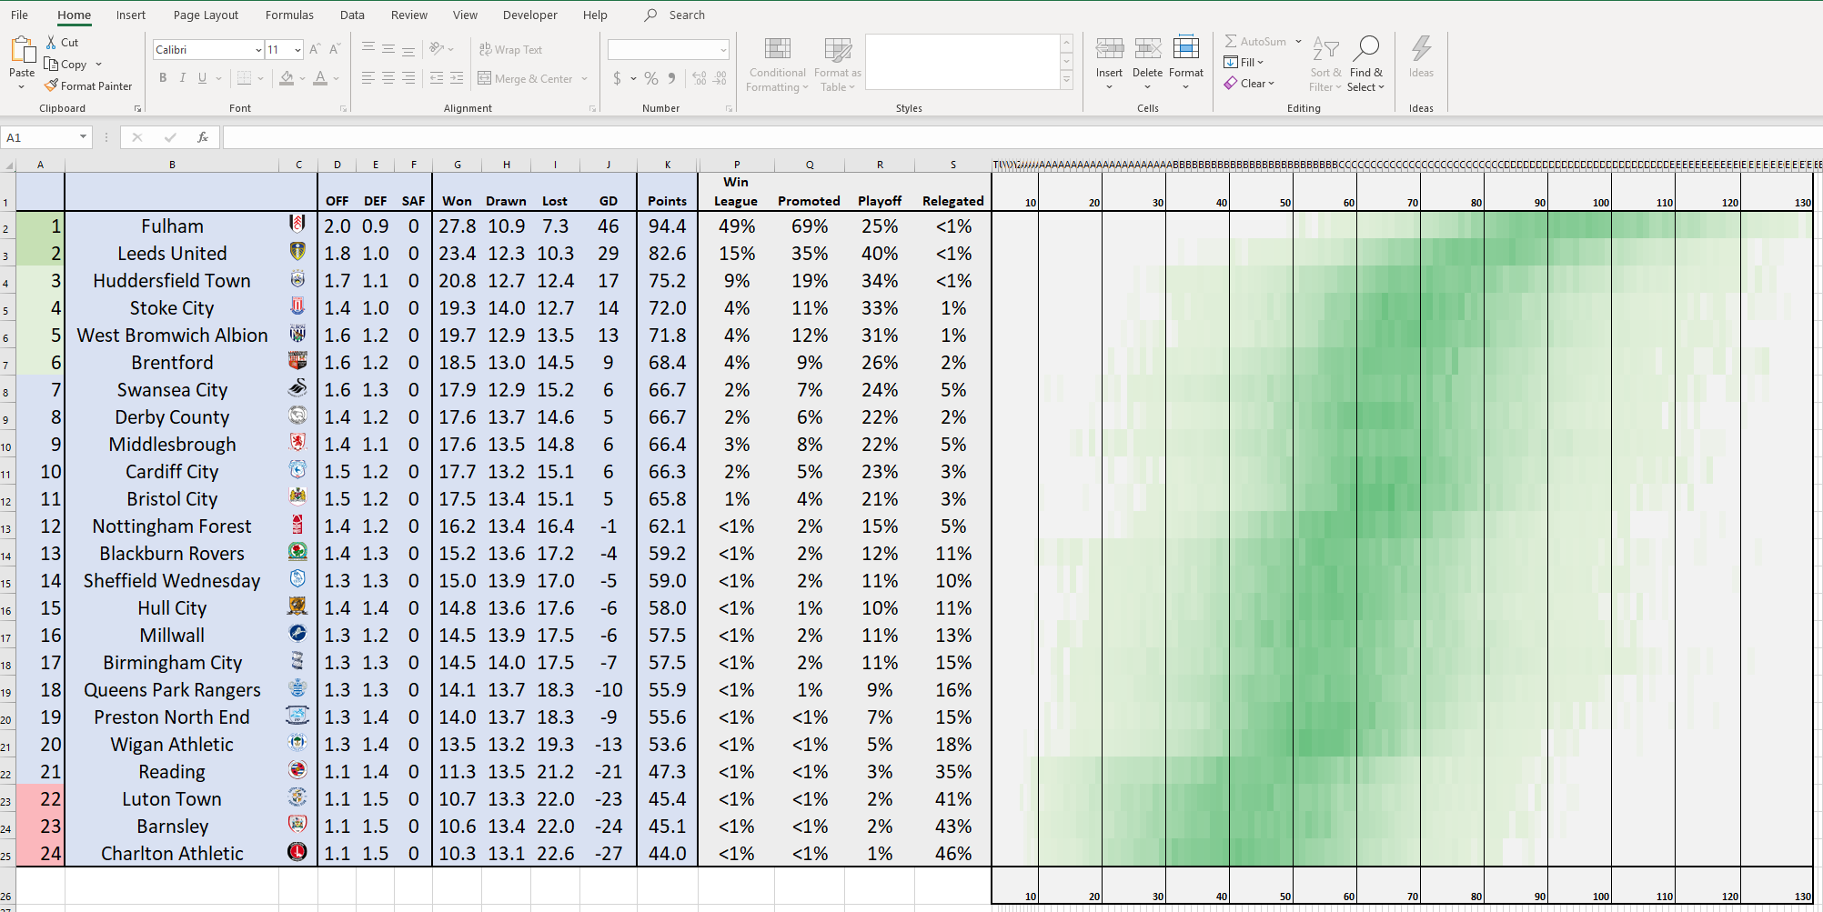
Task: Align text to the middle of cell
Action: click(388, 49)
